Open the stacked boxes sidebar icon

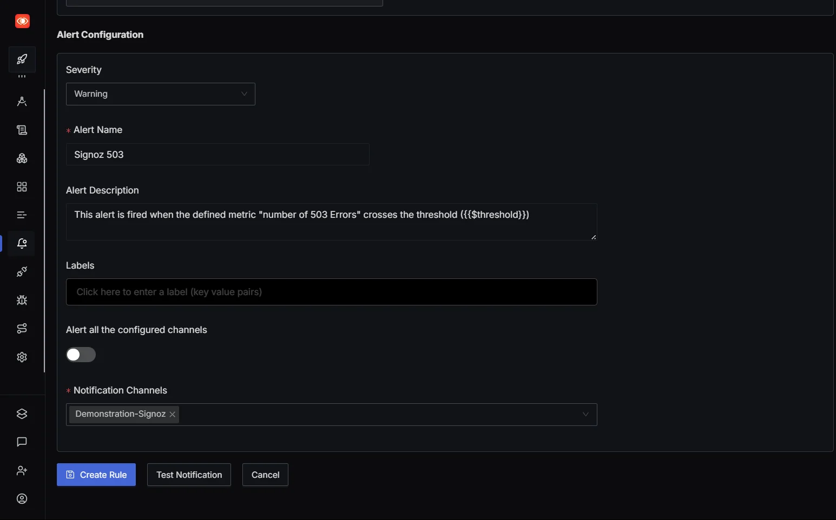22,158
